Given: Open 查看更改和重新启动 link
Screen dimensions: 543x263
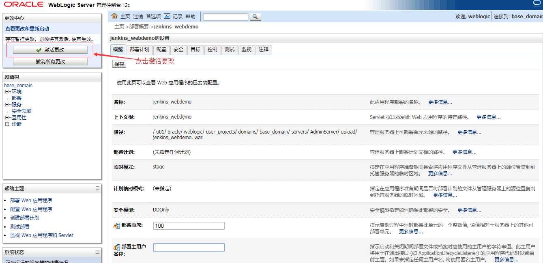Looking at the screenshot, I should 27,29.
